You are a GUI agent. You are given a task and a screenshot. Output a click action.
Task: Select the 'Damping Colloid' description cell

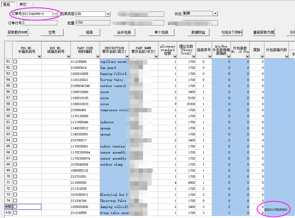(x=114, y=74)
